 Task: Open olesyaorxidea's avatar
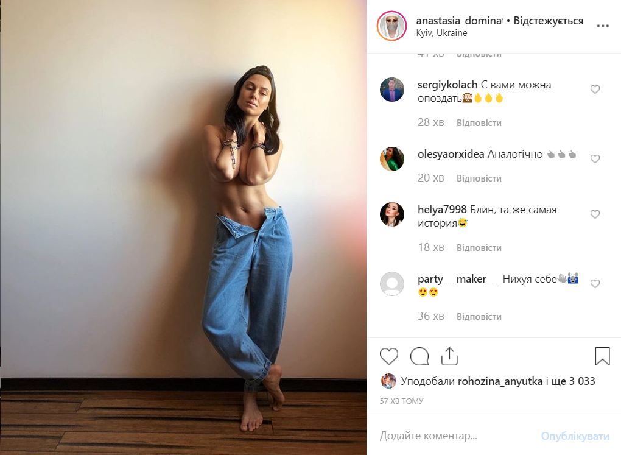(392, 159)
